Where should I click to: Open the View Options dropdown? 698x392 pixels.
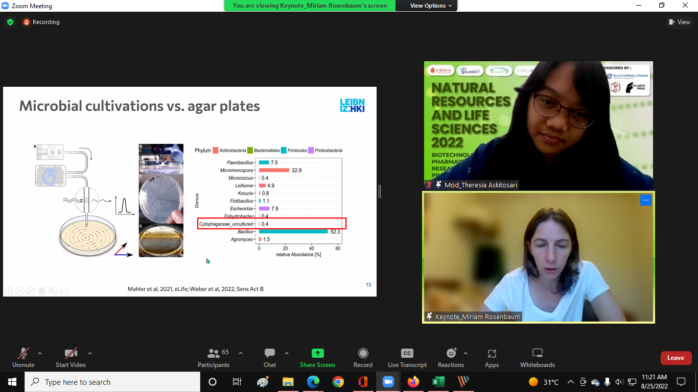click(431, 6)
